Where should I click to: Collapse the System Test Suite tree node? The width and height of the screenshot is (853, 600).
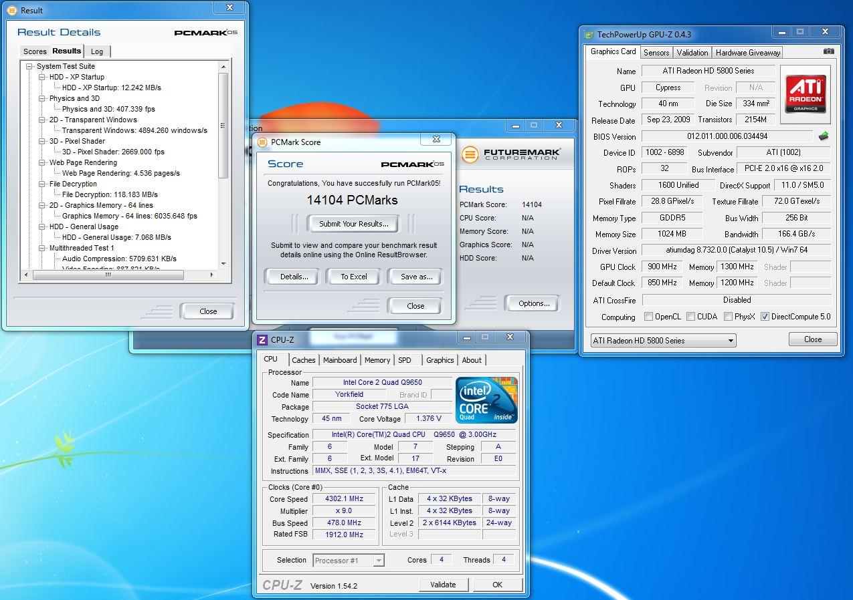(29, 66)
